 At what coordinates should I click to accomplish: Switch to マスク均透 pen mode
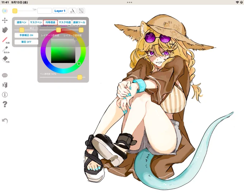pyautogui.click(x=65, y=22)
